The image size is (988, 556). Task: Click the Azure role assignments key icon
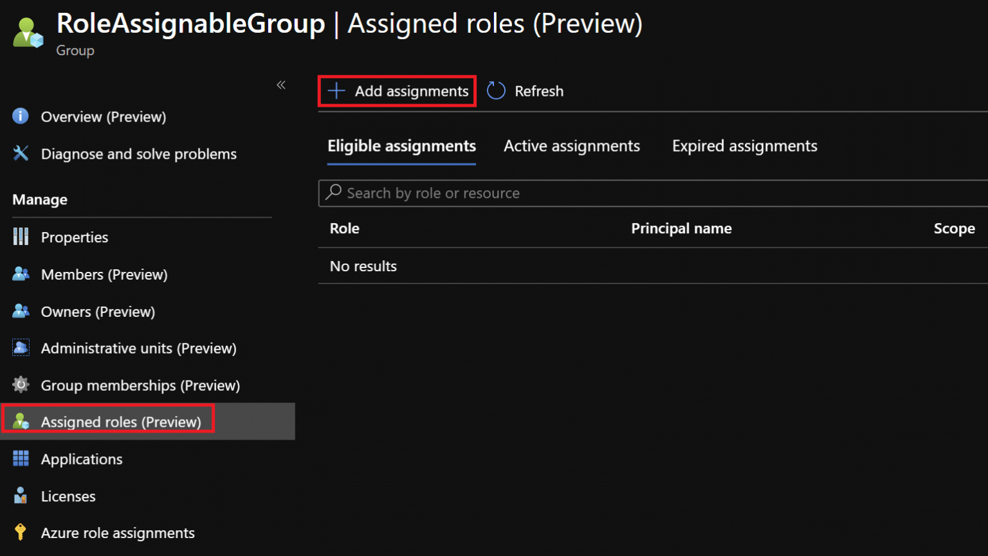tap(20, 532)
